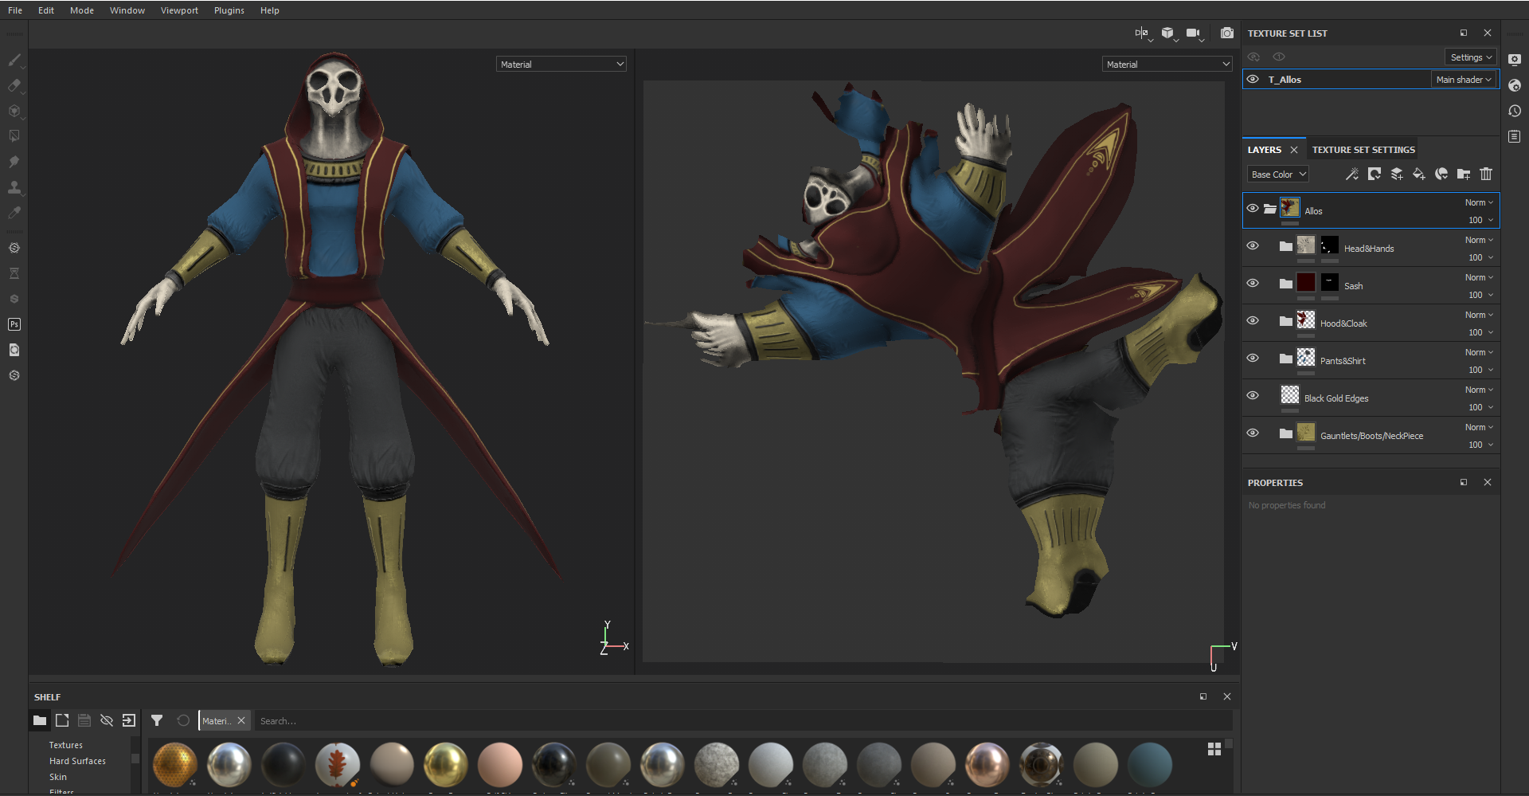
Task: Open the History panel icon
Action: 1515,111
